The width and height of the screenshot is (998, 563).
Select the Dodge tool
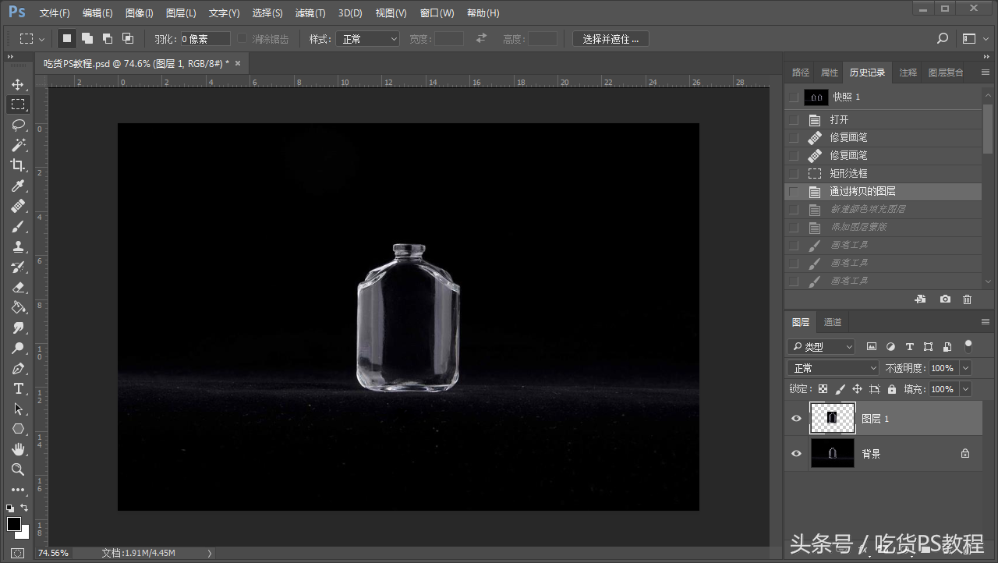pos(18,348)
